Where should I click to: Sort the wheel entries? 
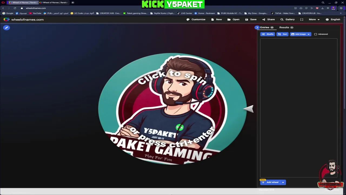[x=282, y=34]
